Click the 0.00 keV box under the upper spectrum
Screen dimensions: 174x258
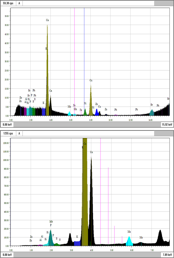(x=7, y=124)
